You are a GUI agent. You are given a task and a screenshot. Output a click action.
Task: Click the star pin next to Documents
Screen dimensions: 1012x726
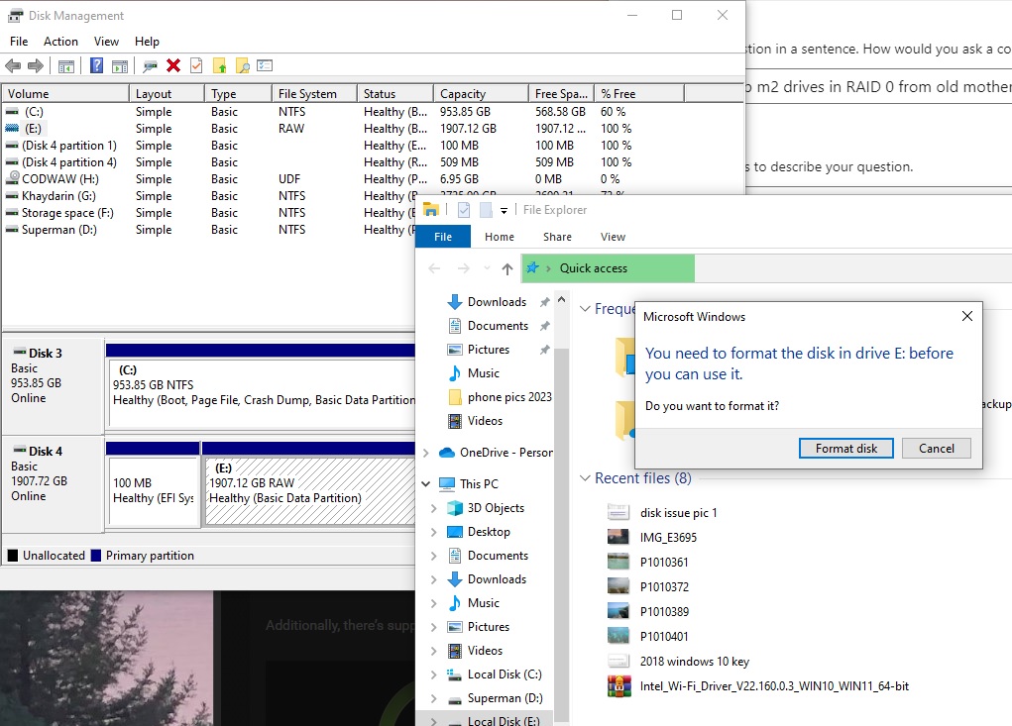(x=545, y=326)
